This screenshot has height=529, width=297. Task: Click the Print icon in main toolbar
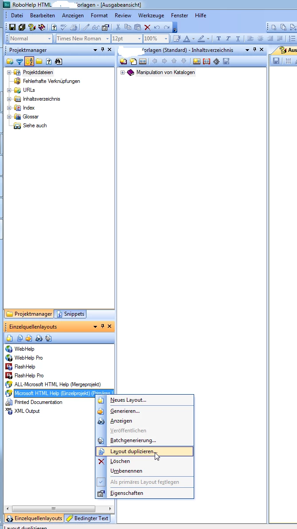coord(74,27)
